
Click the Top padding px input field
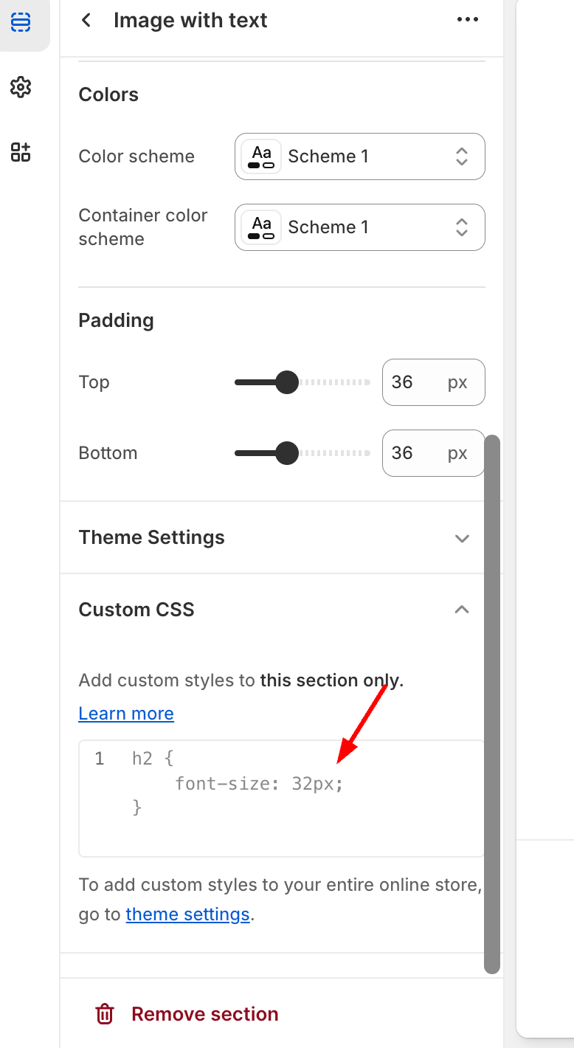pyautogui.click(x=413, y=382)
